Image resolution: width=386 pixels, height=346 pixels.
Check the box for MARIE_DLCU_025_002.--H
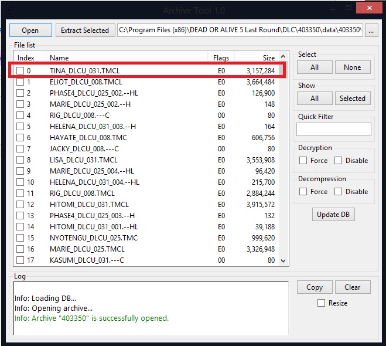pos(20,104)
